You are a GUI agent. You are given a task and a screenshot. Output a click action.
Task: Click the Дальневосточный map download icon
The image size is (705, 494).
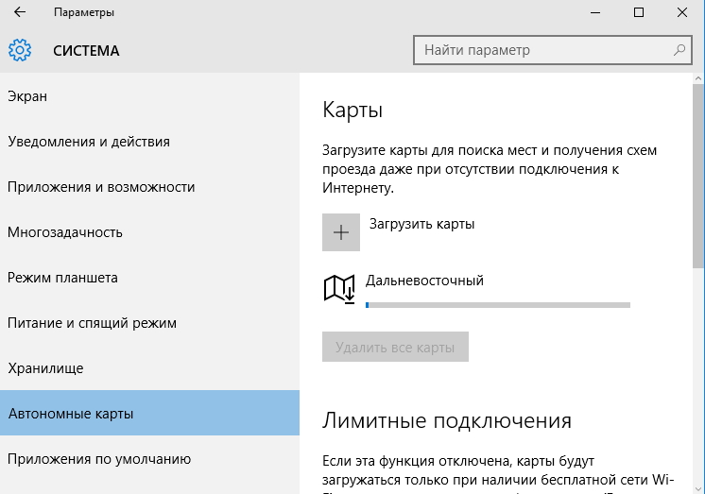pyautogui.click(x=339, y=288)
